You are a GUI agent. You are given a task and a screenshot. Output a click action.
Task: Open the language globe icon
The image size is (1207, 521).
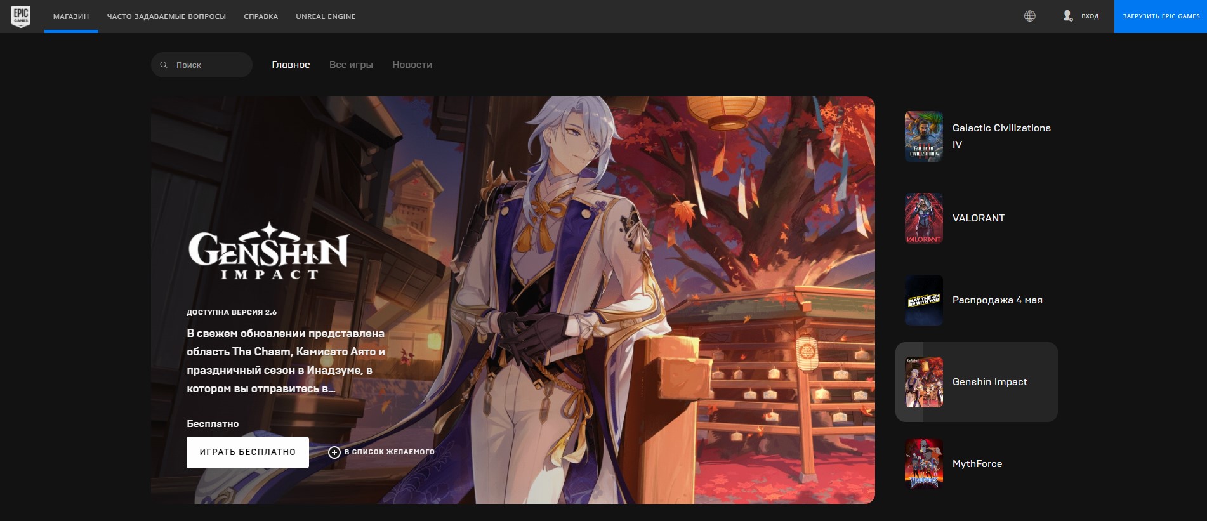click(x=1029, y=16)
